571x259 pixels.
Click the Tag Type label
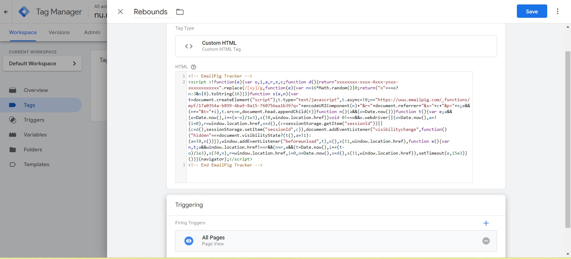coord(185,28)
